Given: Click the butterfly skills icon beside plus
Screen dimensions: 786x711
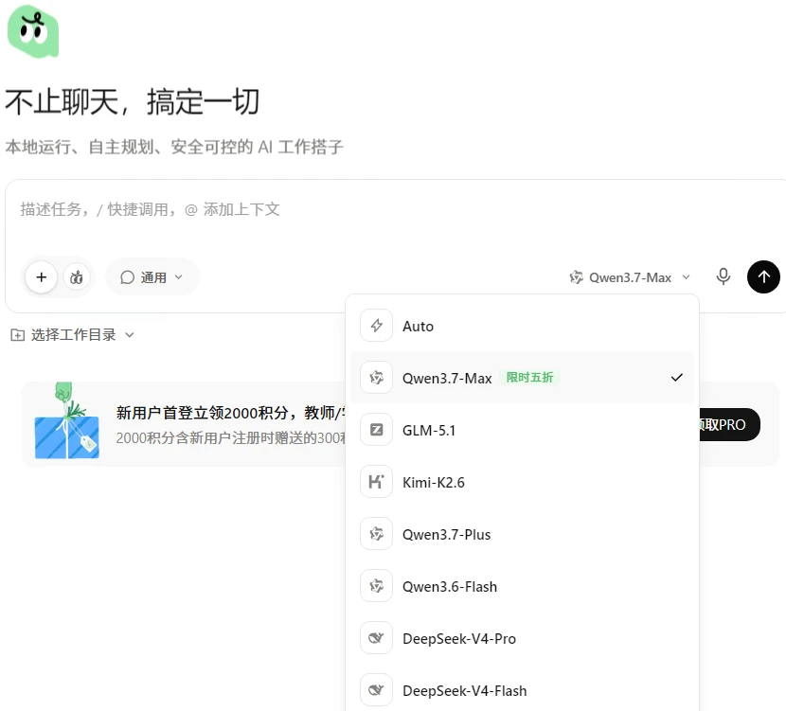Looking at the screenshot, I should pyautogui.click(x=76, y=277).
